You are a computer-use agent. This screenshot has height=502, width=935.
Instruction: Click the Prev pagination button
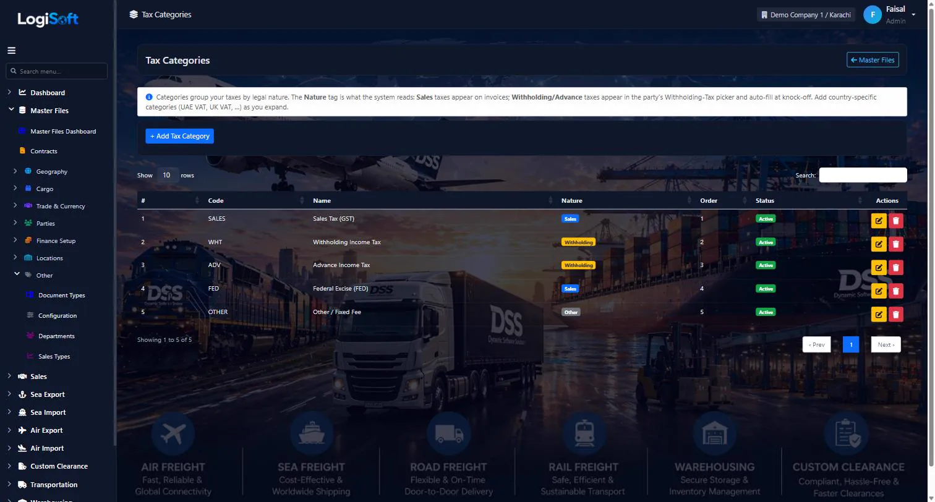click(816, 345)
